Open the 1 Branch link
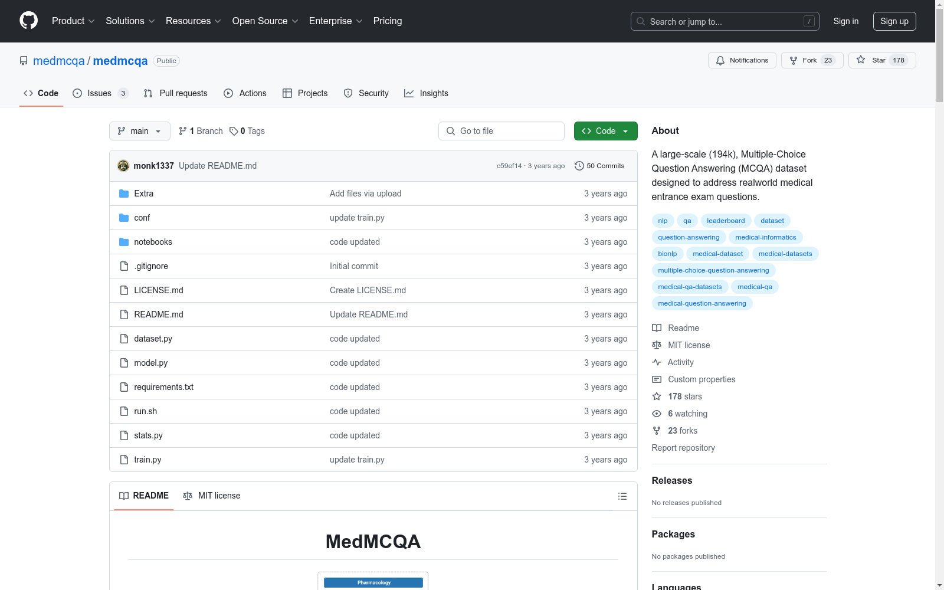Viewport: 944px width, 590px height. point(201,131)
